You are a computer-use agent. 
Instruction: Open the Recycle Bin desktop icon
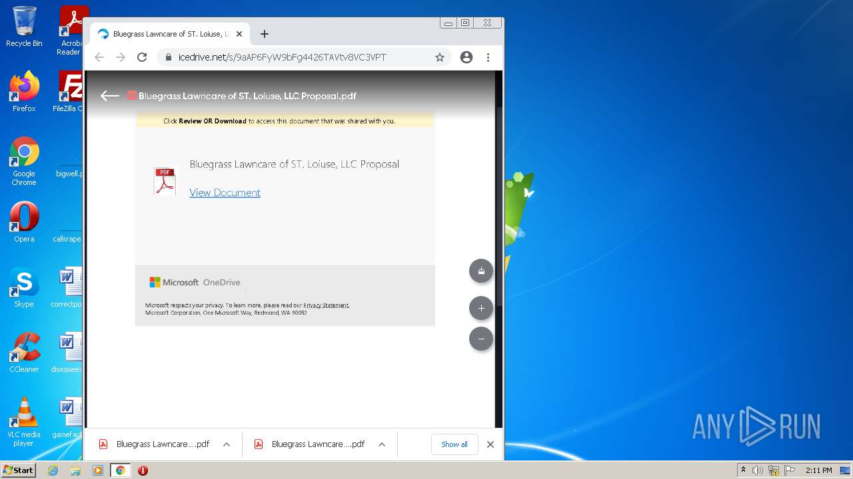point(24,27)
